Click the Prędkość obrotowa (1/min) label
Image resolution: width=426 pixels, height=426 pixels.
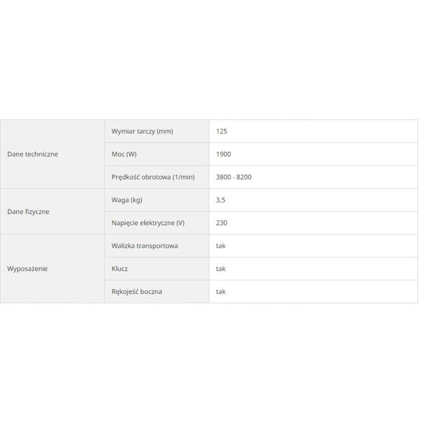(153, 177)
